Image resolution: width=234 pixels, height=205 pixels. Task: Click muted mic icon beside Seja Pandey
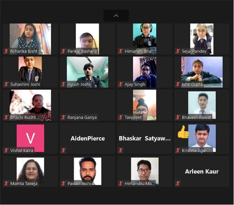tap(177, 51)
